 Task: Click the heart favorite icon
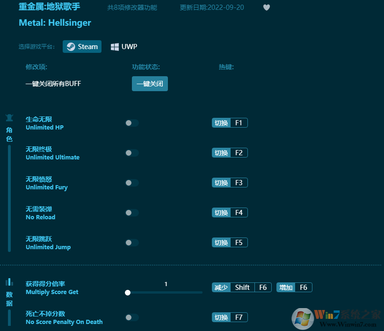point(267,7)
